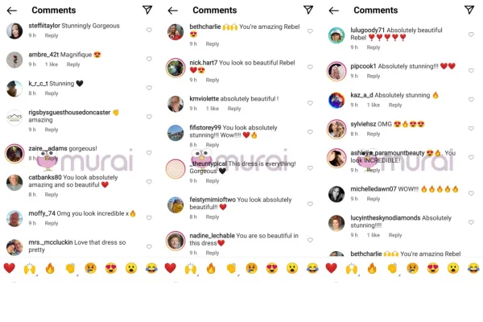This screenshot has height=322, width=483.
Task: Reply to kmviolette's absolutely beautiful comment
Action: 234,109
